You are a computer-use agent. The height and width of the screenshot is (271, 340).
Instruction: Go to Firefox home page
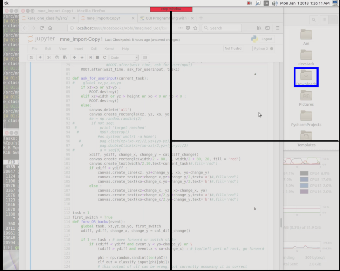coord(50,28)
